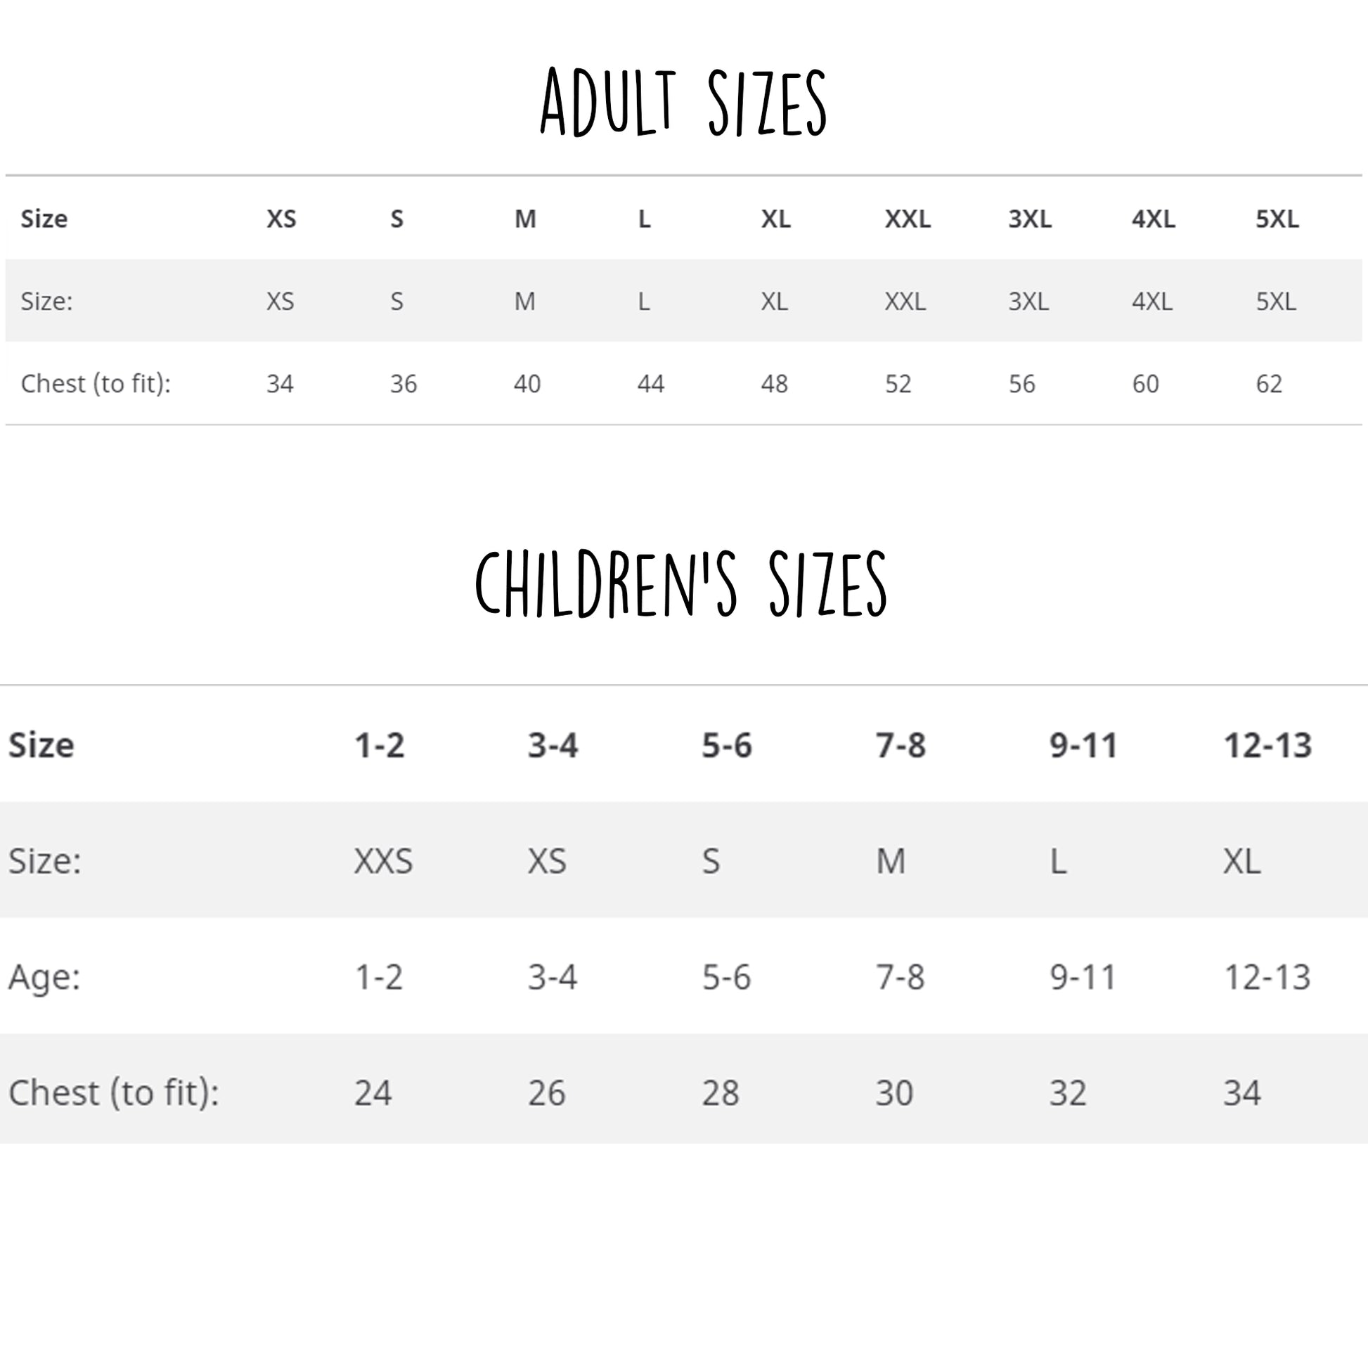Select the bold XXL adult column header
Image resolution: width=1368 pixels, height=1368 pixels.
pyautogui.click(x=907, y=219)
